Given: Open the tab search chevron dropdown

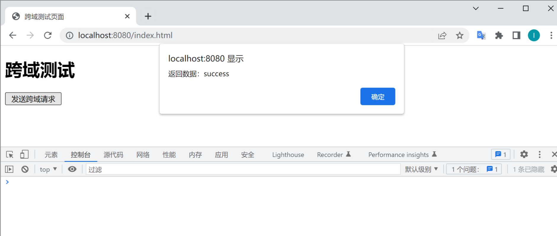Looking at the screenshot, I should (476, 8).
